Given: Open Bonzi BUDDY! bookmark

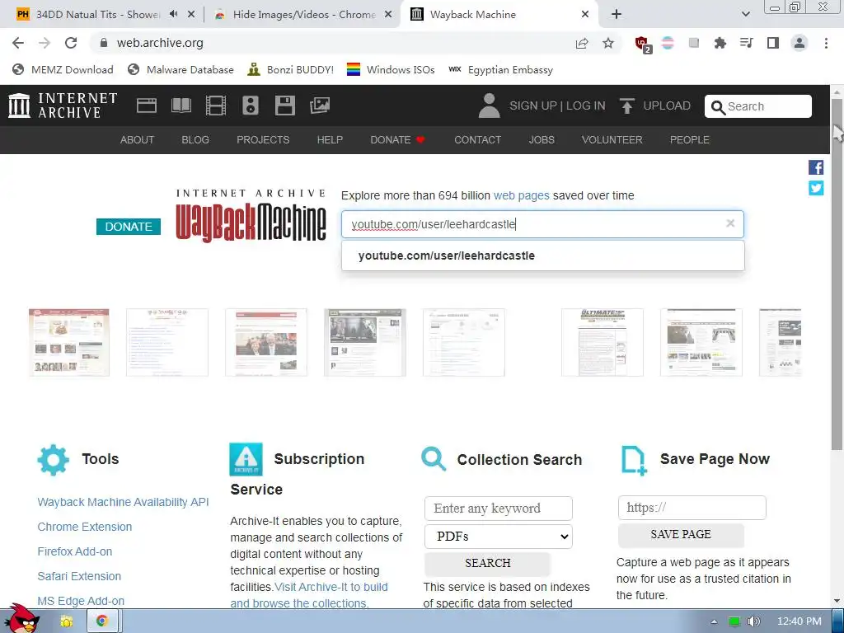Looking at the screenshot, I should point(291,69).
